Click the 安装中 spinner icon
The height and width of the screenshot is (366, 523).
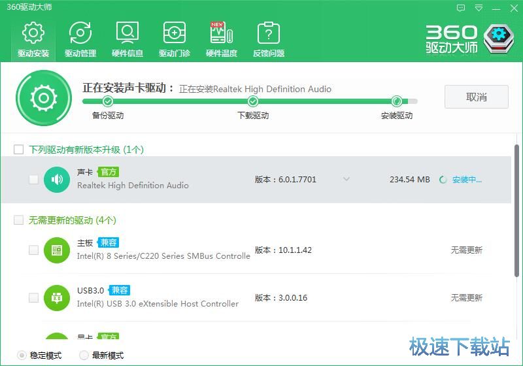[443, 180]
